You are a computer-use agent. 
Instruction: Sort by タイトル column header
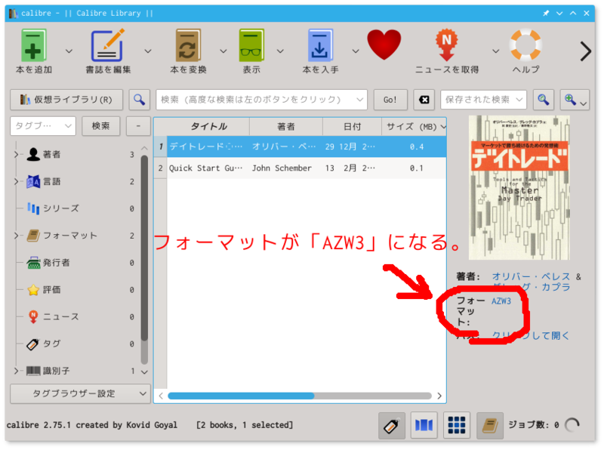[208, 126]
